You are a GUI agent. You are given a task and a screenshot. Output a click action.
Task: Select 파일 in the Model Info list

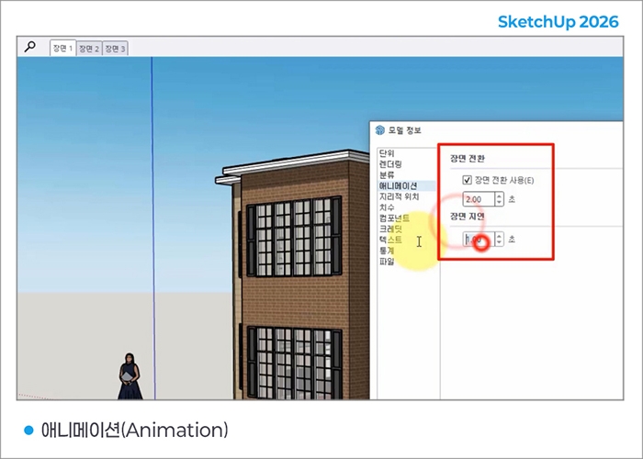(x=387, y=261)
